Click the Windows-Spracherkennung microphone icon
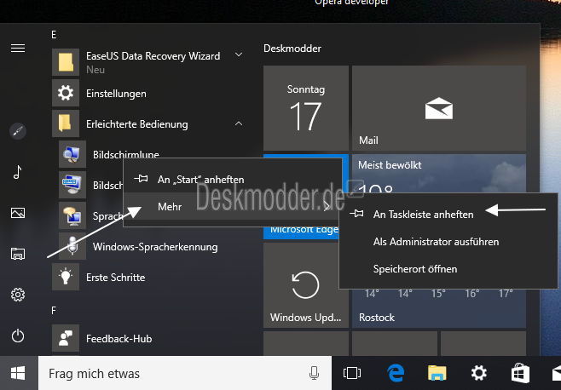 (72, 246)
